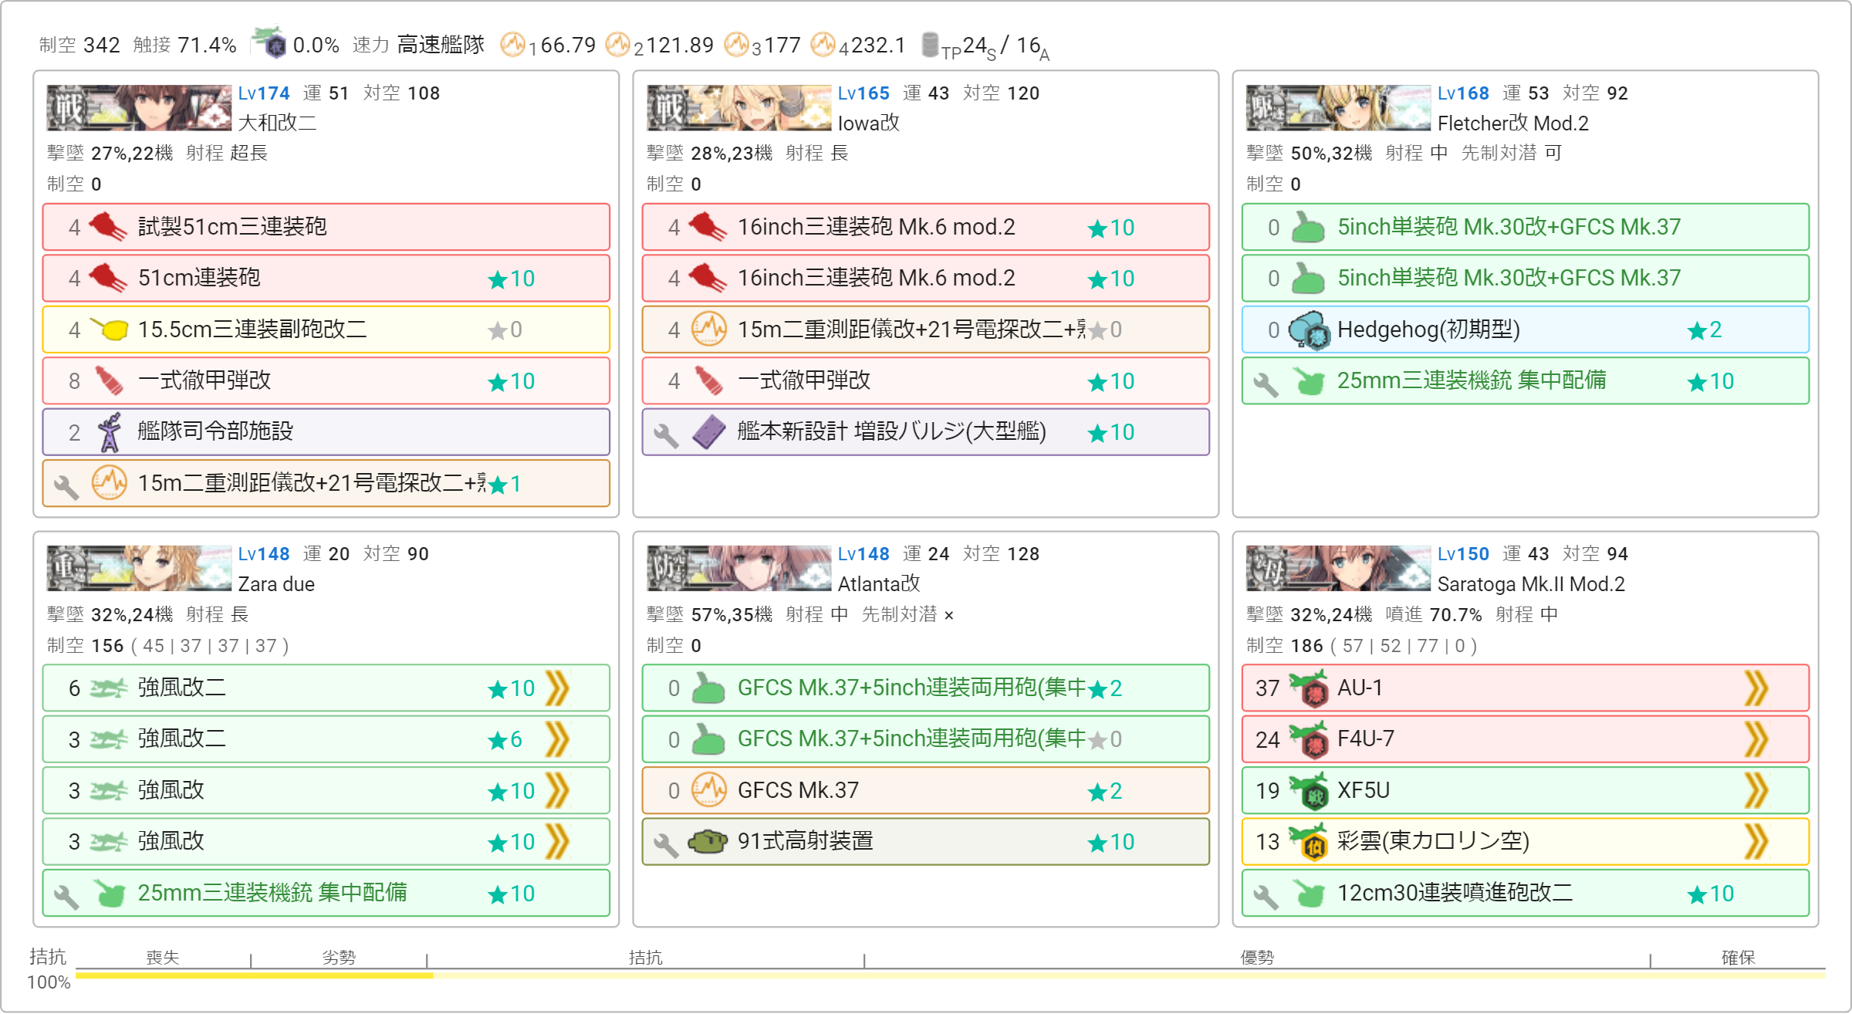
Task: Click the TP drum canister icon in the header
Action: coord(931,44)
